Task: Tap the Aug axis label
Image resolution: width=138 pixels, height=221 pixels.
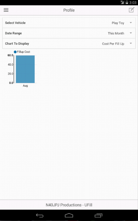Action: pos(25,86)
